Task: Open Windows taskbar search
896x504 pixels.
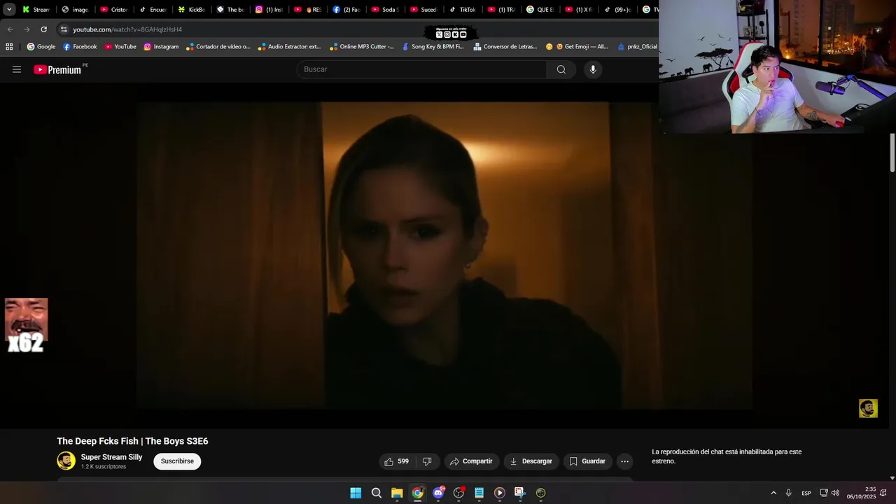Action: (377, 493)
